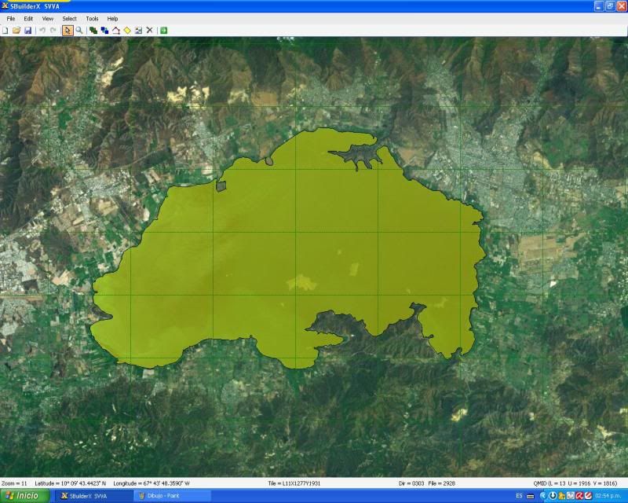Create a new project with the New icon
Screen dimensions: 628x503
6,31
